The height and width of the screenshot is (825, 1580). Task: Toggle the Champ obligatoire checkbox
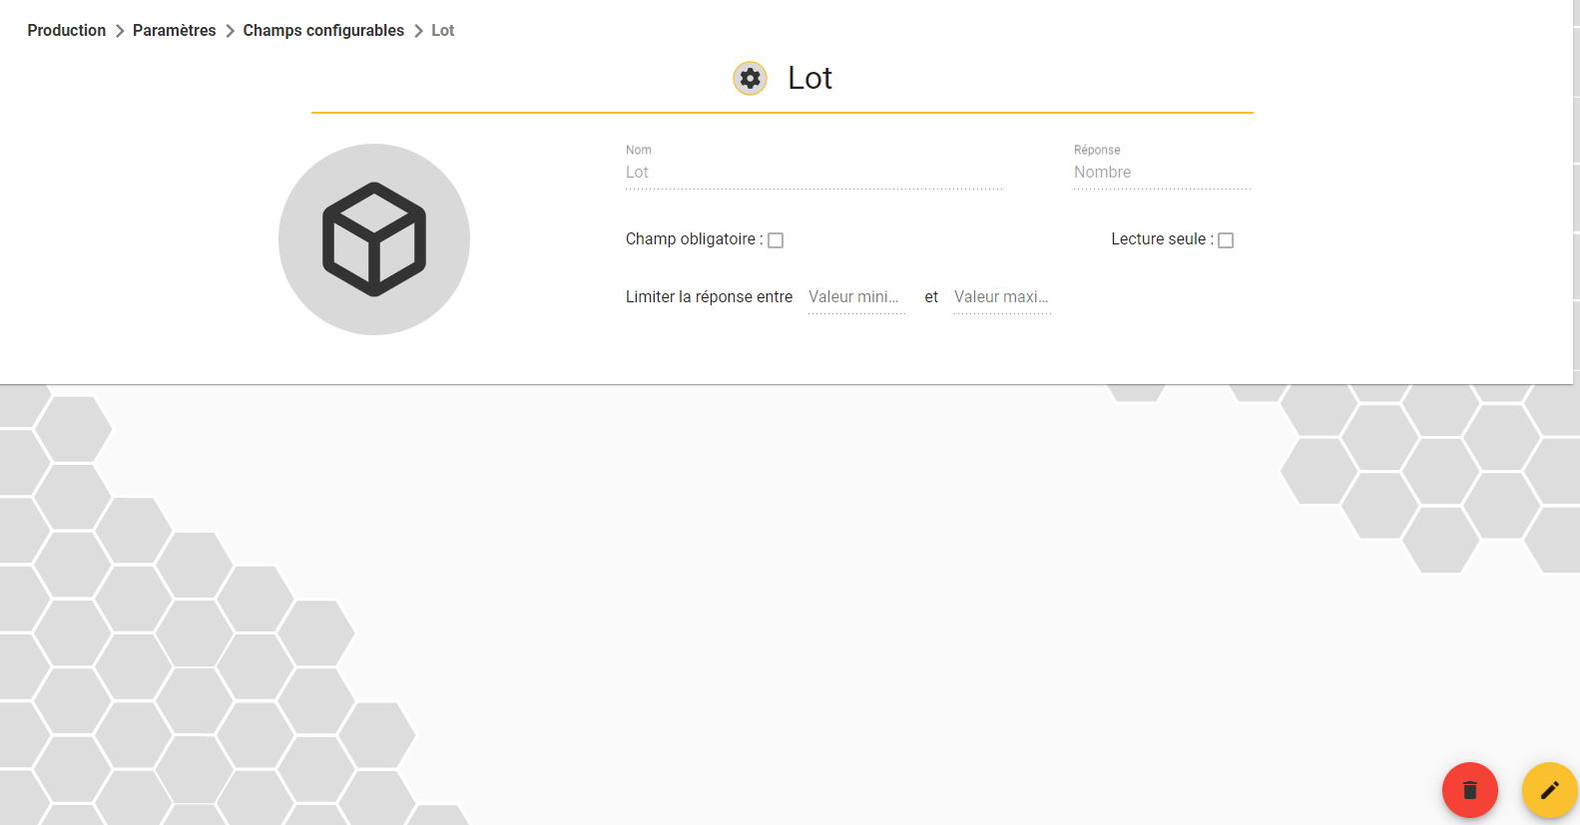pyautogui.click(x=776, y=240)
